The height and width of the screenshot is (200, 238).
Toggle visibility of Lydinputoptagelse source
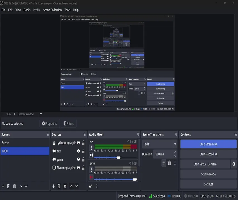[x=78, y=143]
